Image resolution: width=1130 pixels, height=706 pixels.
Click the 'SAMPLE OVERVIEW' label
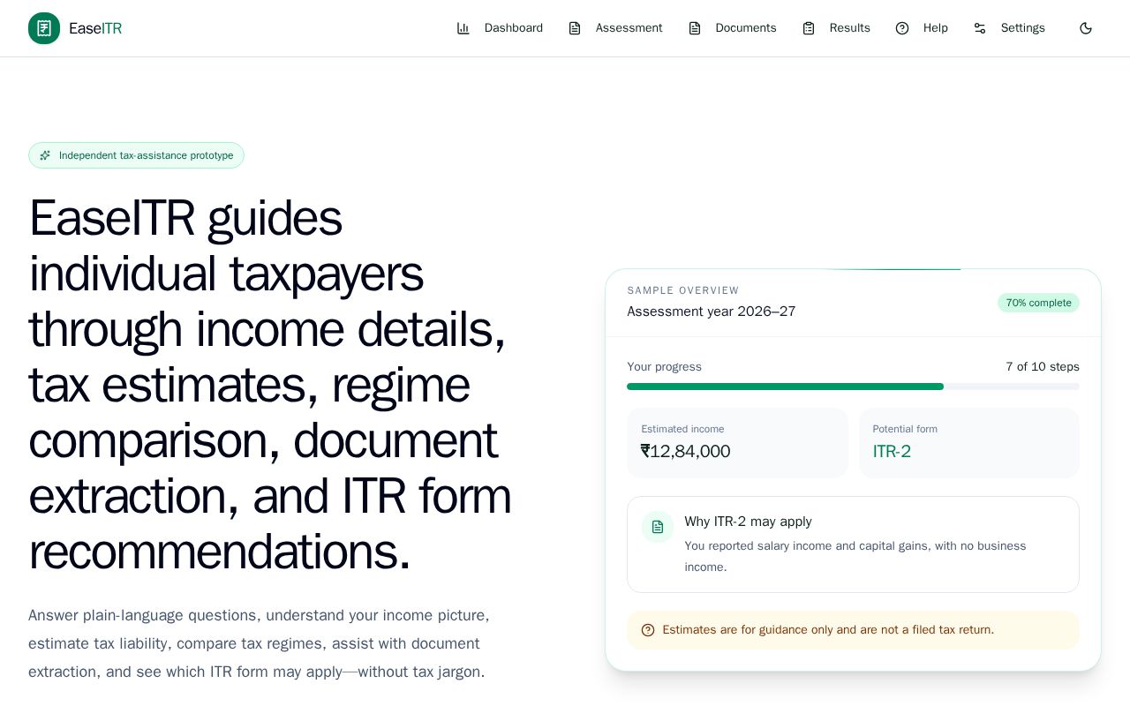[683, 290]
